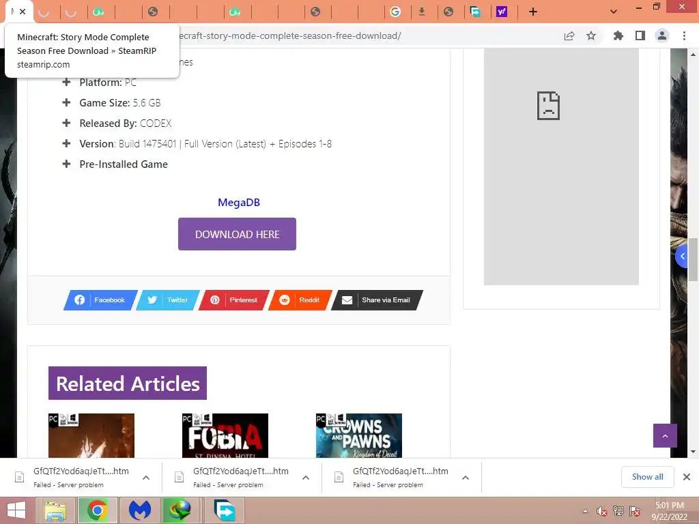Select the 'Released By: CODEX' text

(x=126, y=123)
